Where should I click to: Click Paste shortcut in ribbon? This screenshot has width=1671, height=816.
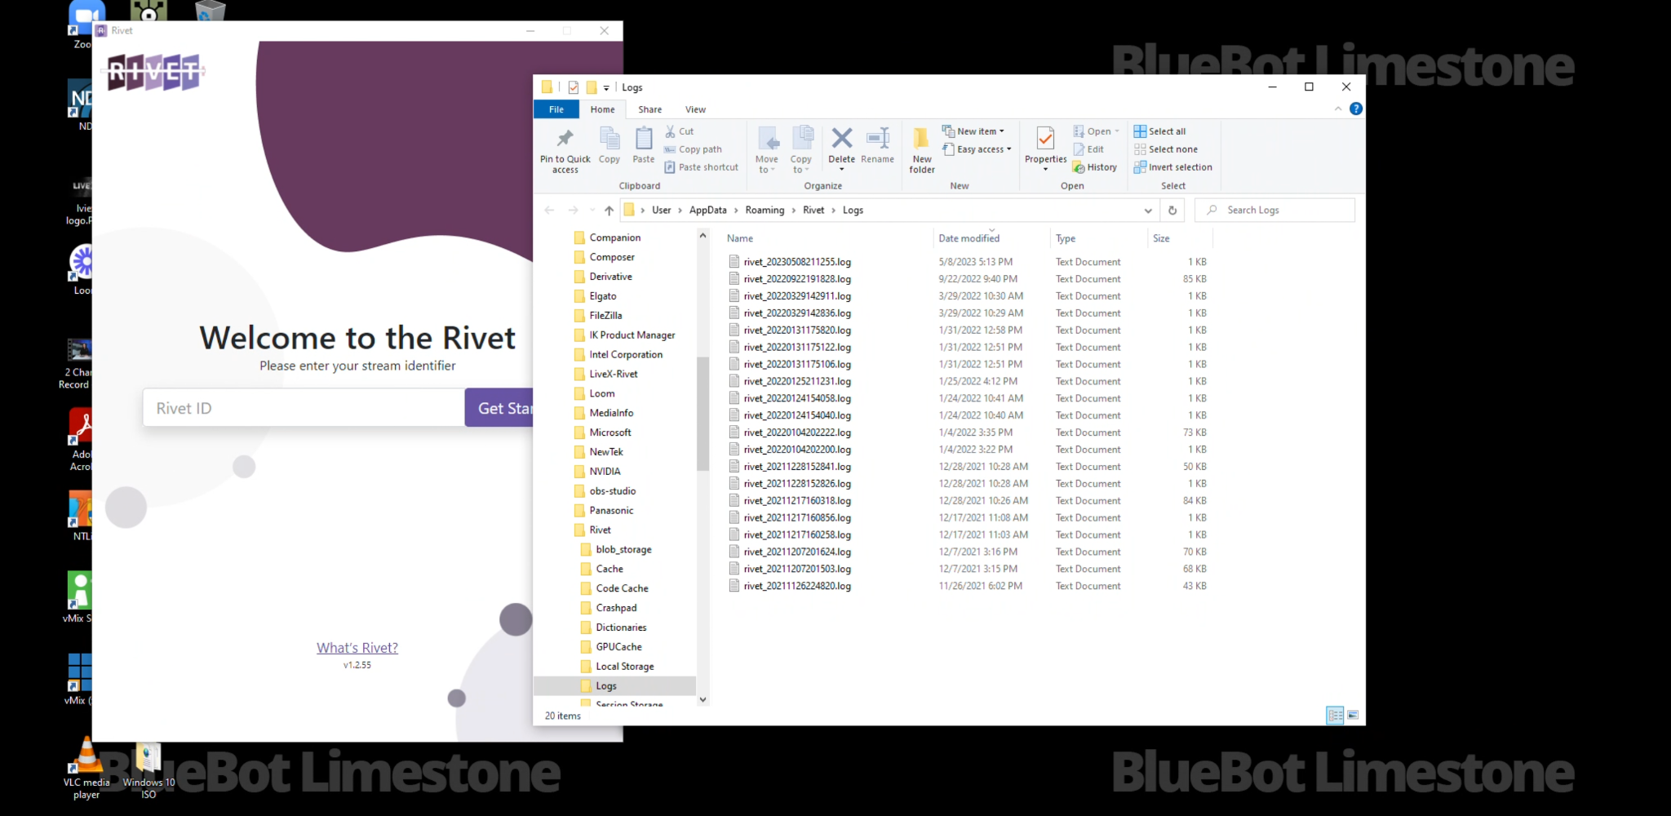click(x=701, y=167)
